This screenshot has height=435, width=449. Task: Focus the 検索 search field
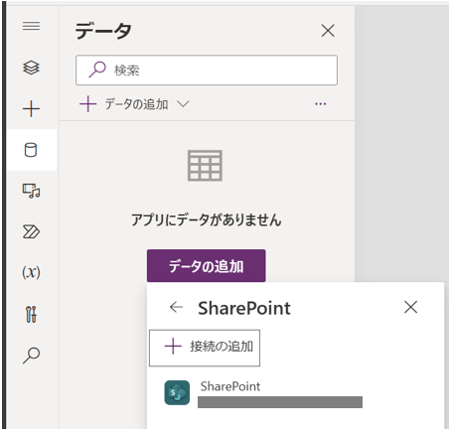(x=207, y=71)
